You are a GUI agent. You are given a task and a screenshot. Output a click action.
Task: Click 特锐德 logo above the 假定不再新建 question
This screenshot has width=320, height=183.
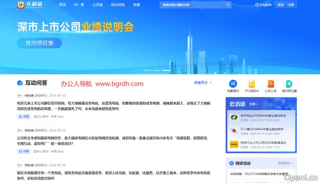pos(20,165)
